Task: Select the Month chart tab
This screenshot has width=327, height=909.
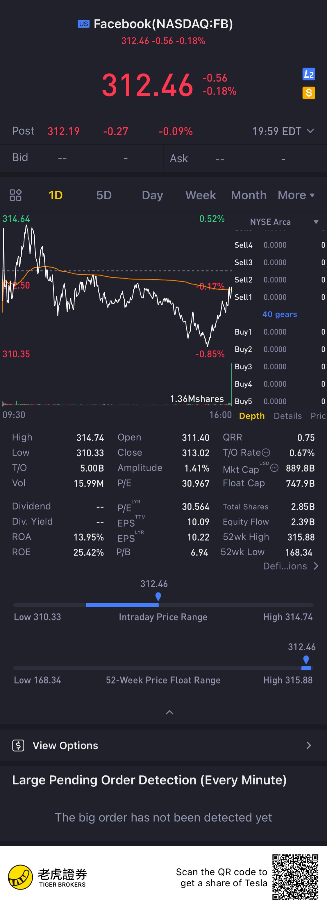Action: coord(249,195)
